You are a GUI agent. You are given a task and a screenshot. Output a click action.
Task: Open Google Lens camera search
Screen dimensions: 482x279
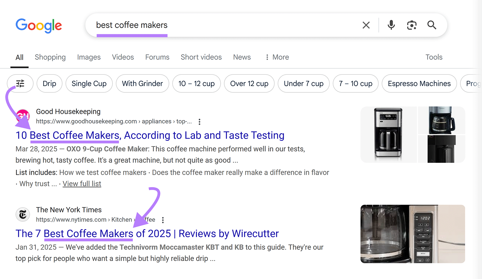(x=412, y=25)
